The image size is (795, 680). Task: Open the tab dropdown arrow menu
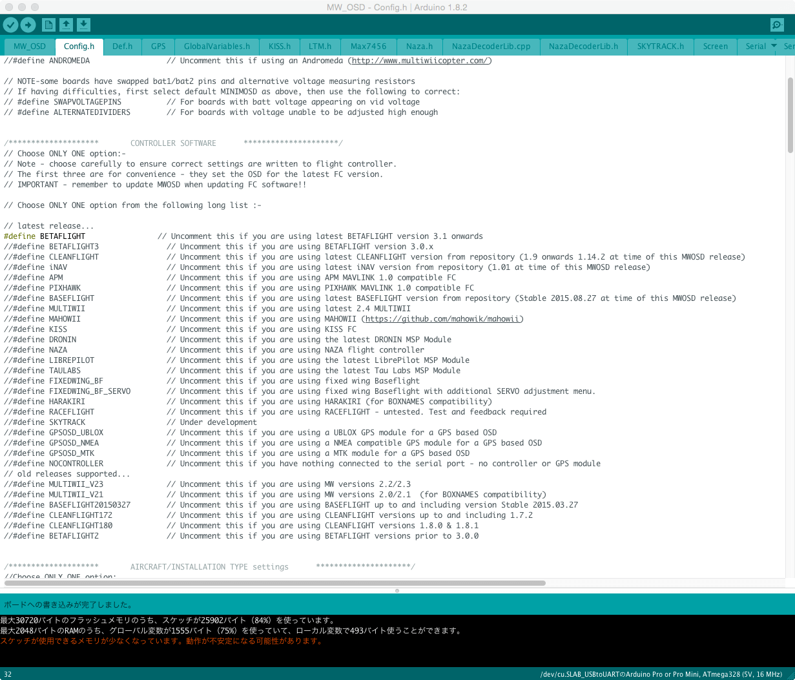[x=774, y=46]
